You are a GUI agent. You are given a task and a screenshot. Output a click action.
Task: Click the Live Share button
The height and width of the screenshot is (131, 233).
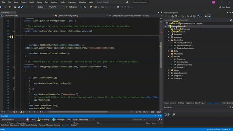click(x=224, y=7)
